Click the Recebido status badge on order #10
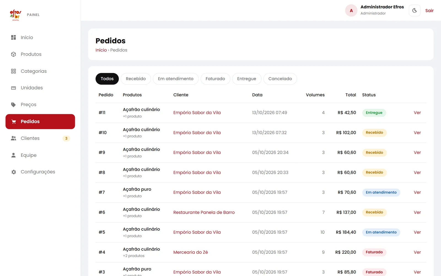This screenshot has height=276, width=441. point(374,132)
